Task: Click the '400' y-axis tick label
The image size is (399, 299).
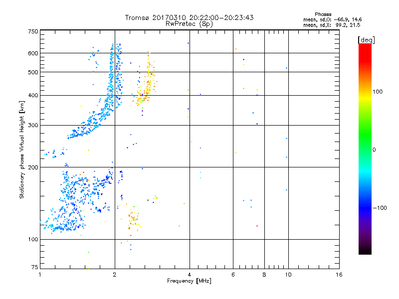Action: pyautogui.click(x=33, y=95)
